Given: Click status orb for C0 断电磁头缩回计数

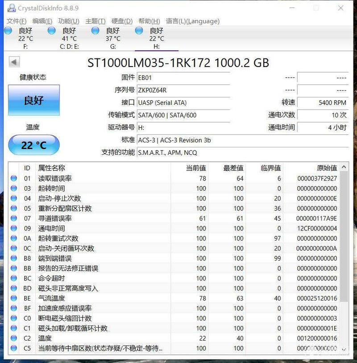Looking at the screenshot, I should tap(14, 318).
